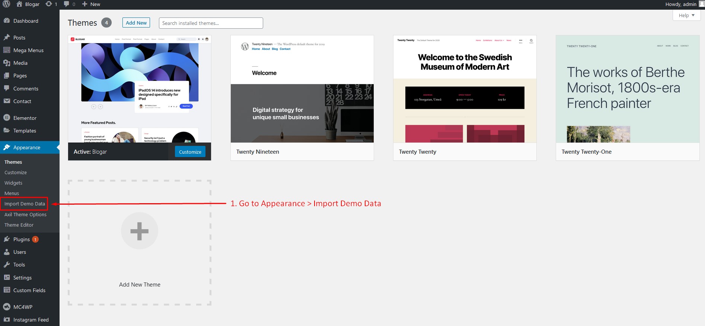Click the Posts pushpin icon
This screenshot has height=326, width=705.
(7, 37)
